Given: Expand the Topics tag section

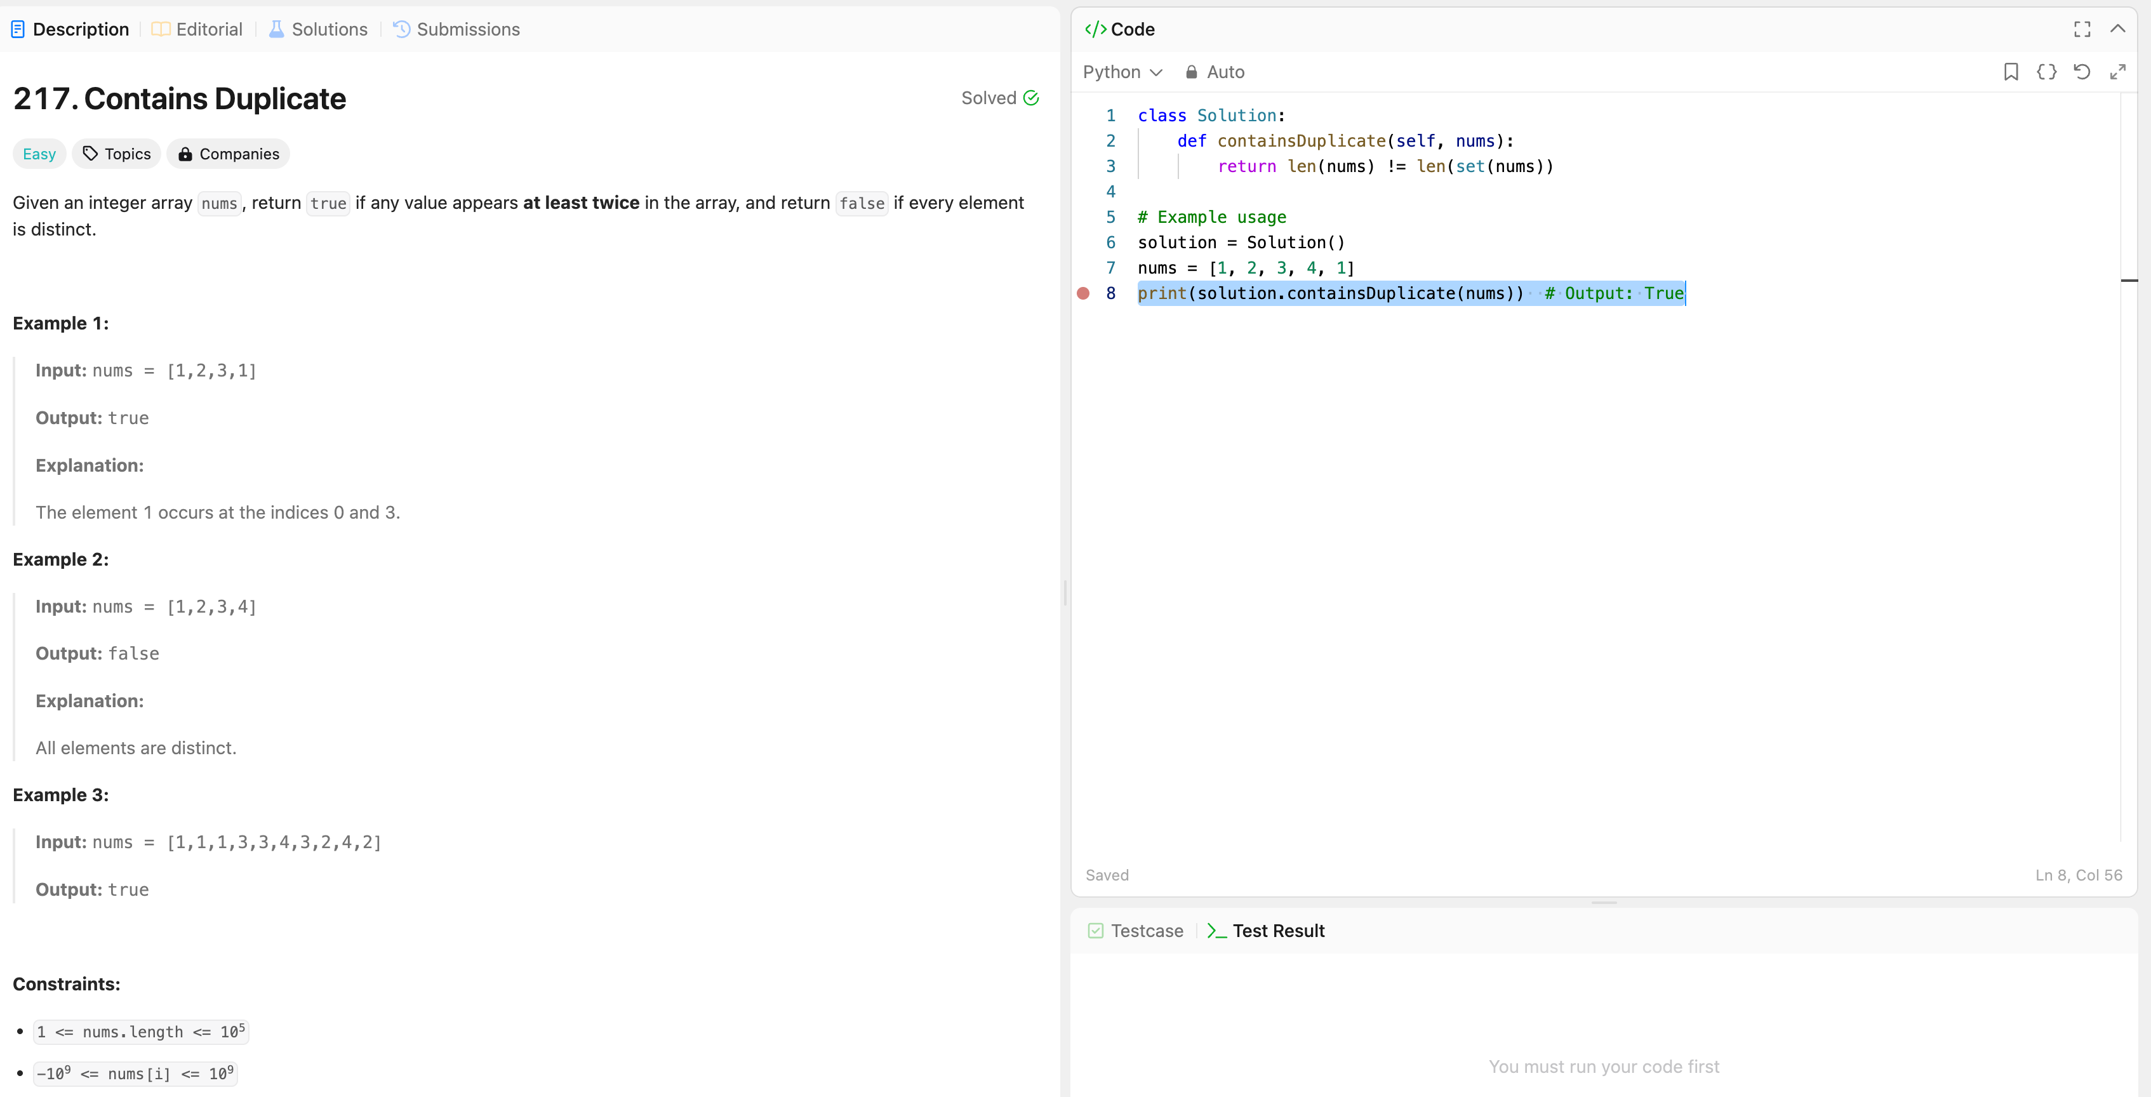Looking at the screenshot, I should point(117,154).
